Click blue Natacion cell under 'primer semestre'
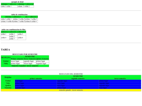 (36, 88)
